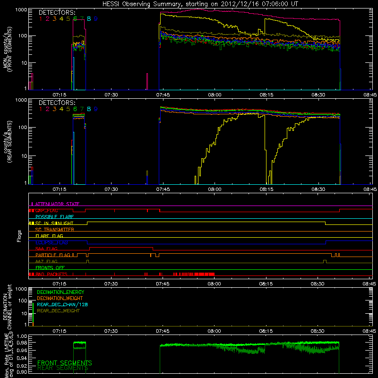Select detector 2 label in front segments legend
The image size is (378, 378).
(48, 19)
